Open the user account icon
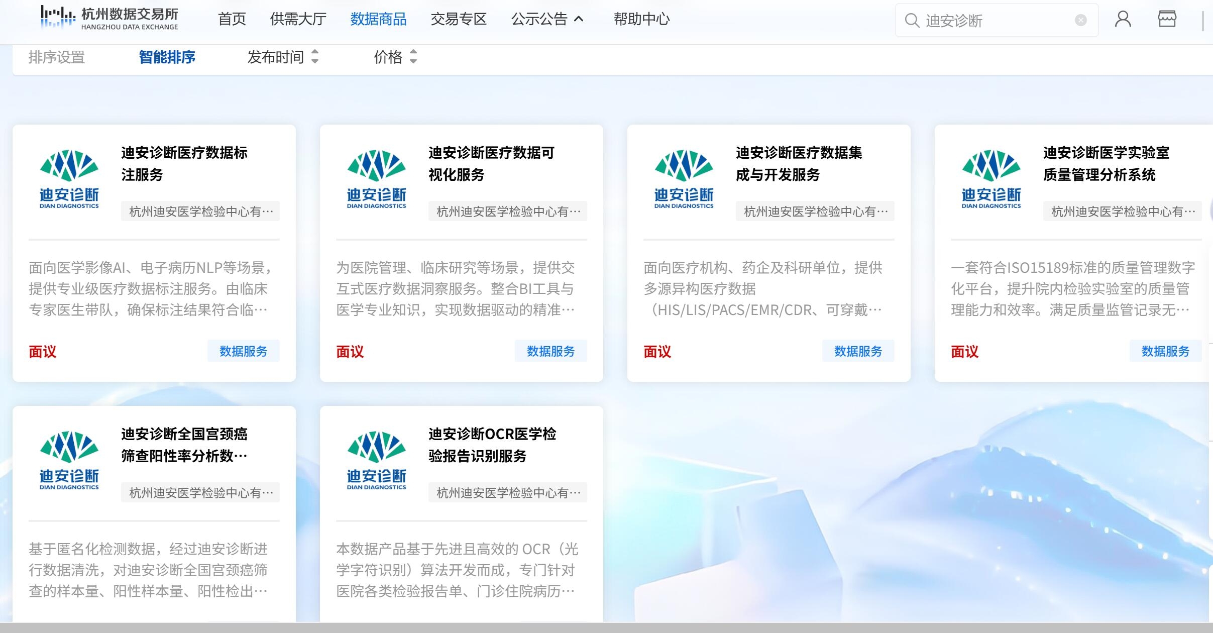The width and height of the screenshot is (1213, 633). pos(1123,19)
